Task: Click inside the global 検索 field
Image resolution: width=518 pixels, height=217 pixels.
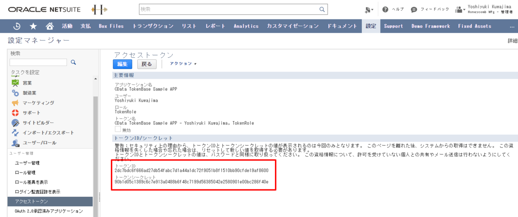Action: point(229,9)
